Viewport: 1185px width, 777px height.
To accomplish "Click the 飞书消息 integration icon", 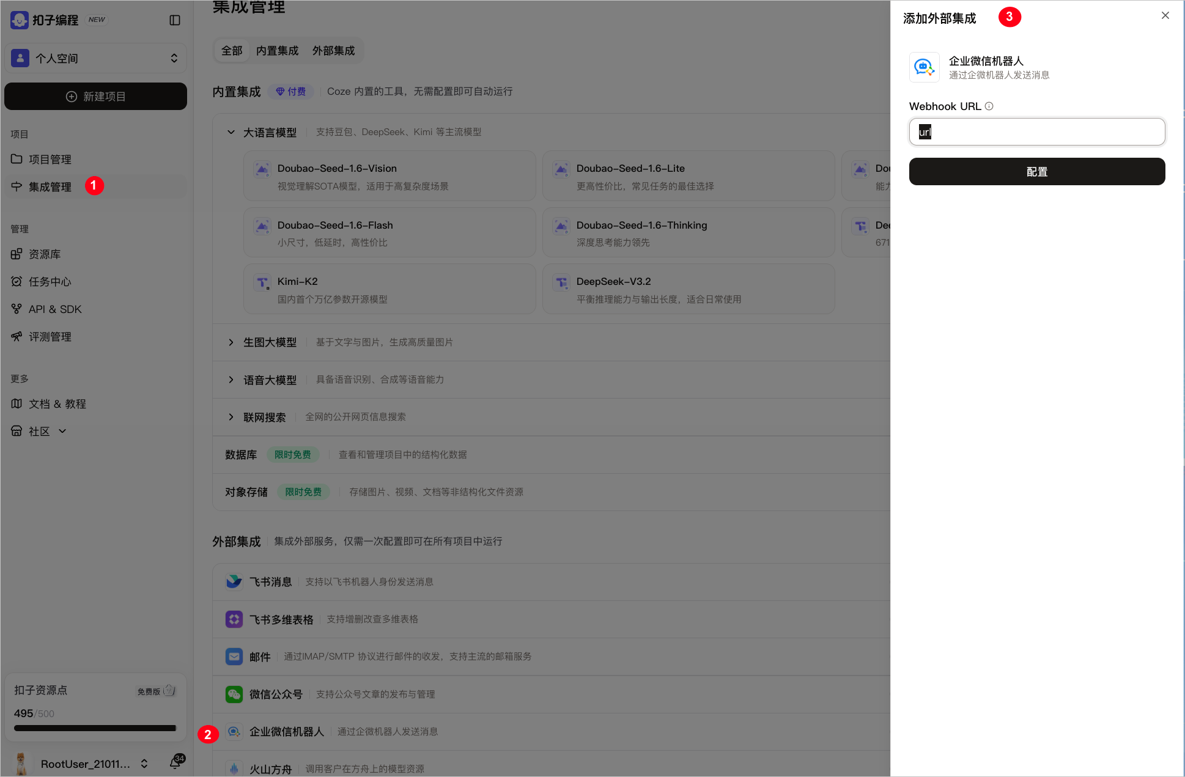I will click(234, 581).
